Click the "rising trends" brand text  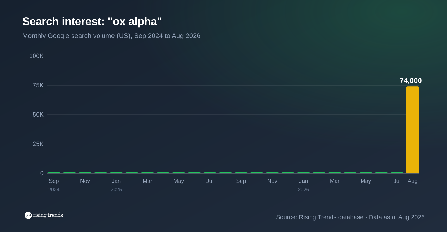[x=48, y=215]
